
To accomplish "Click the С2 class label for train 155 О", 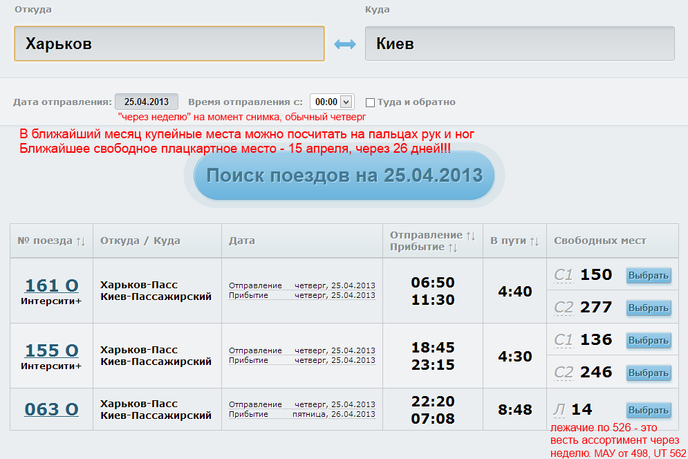I will [564, 373].
